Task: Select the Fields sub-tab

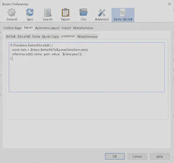Action: click(x=36, y=37)
